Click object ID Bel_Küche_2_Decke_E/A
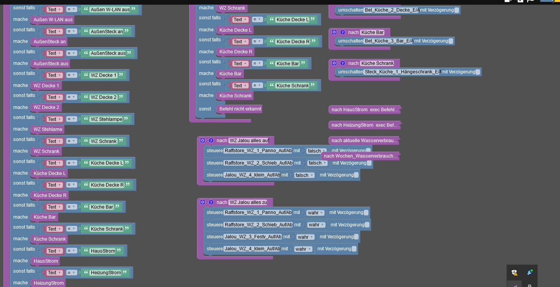Screen dimensions: 560x287 pos(391,10)
